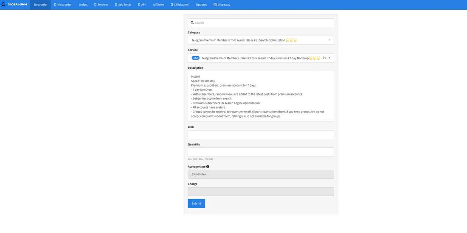Screen dimensions: 467x233
Task: Click the 'Average time' label
Action: 197,167
